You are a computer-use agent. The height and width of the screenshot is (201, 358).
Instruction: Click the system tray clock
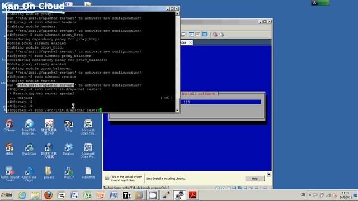[346, 195]
